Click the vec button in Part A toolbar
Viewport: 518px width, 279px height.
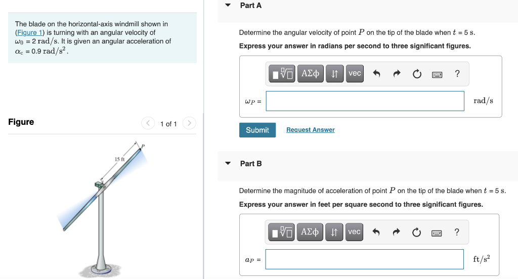(x=355, y=74)
